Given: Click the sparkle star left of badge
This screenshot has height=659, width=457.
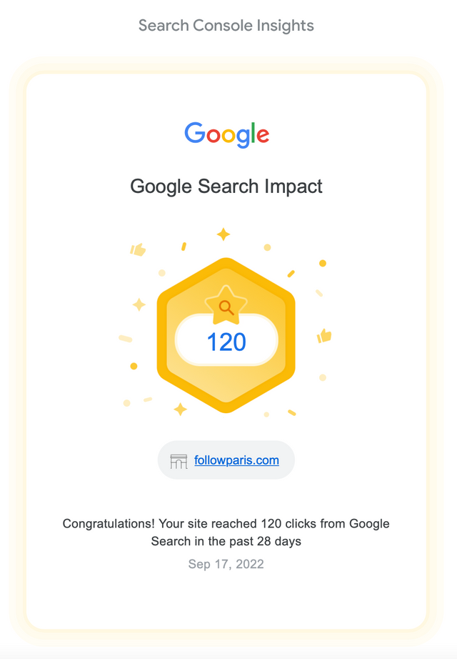Looking at the screenshot, I should click(139, 304).
